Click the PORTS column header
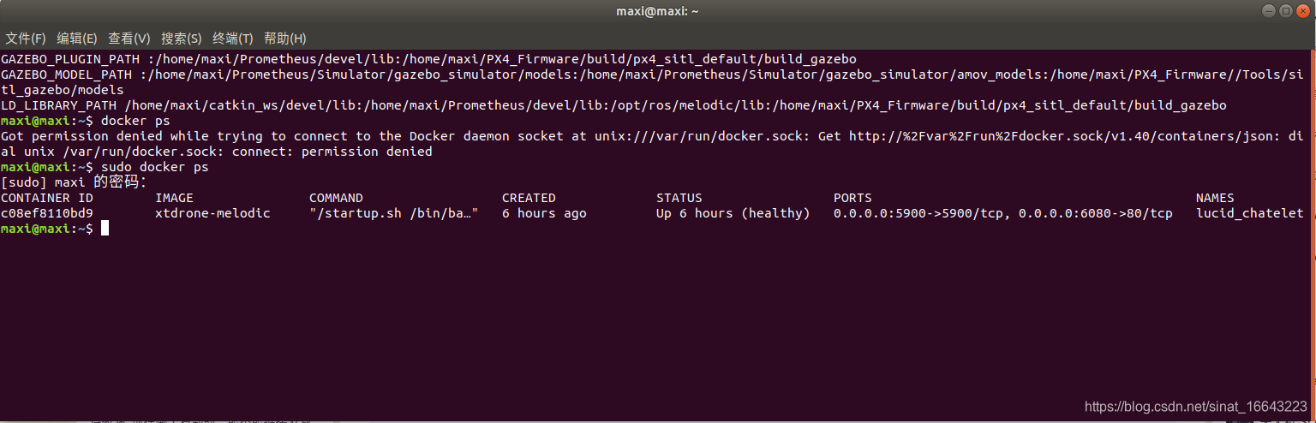1316x423 pixels. (x=852, y=198)
